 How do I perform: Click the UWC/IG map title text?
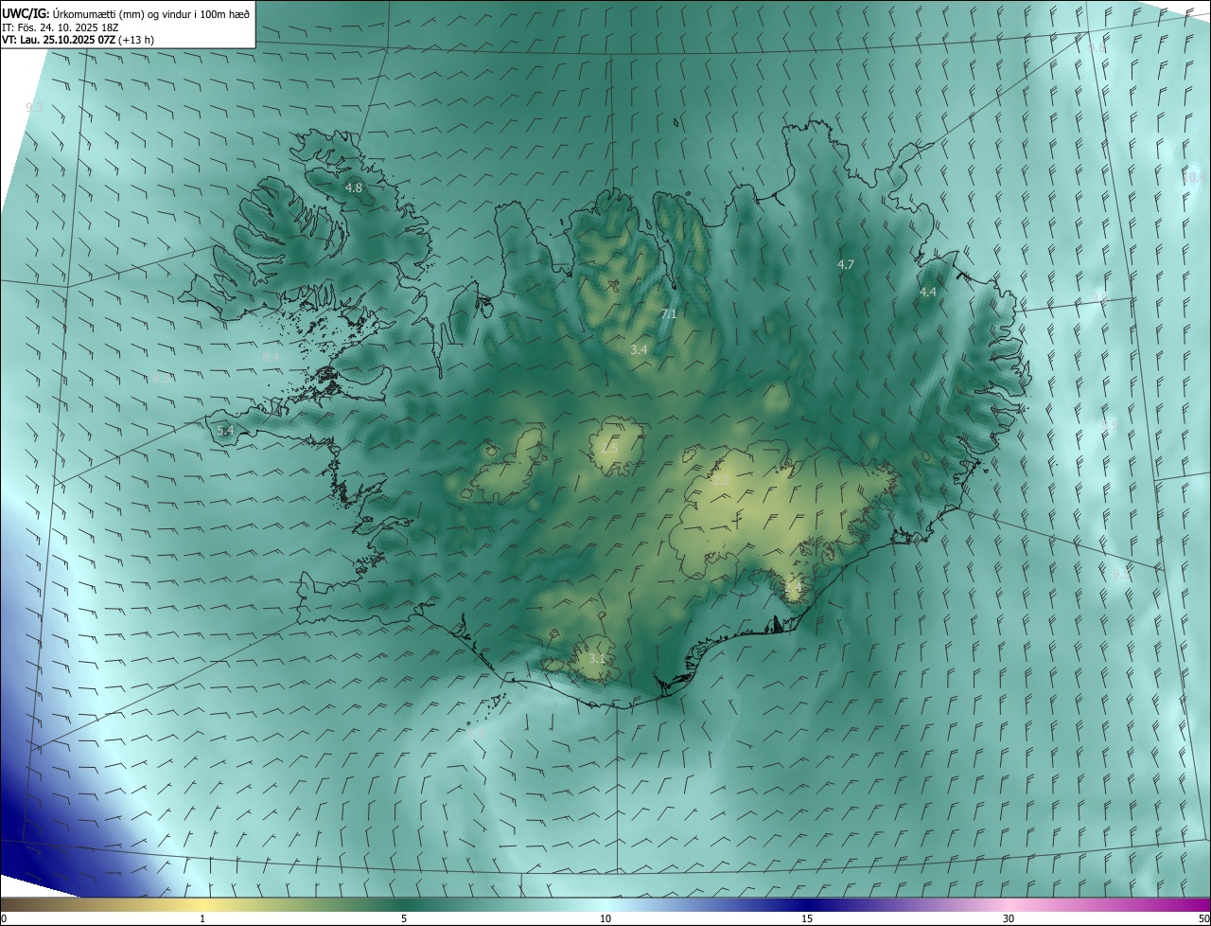click(126, 13)
